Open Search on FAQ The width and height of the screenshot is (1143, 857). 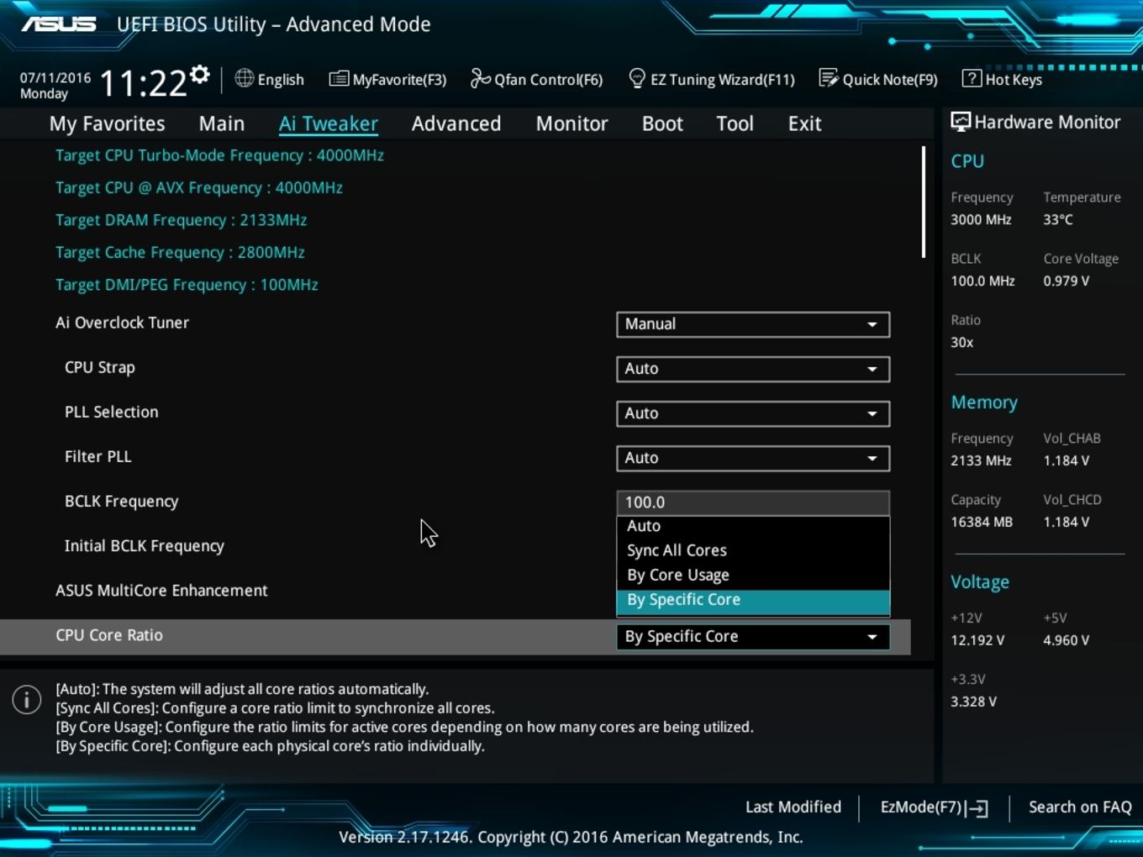[1080, 807]
